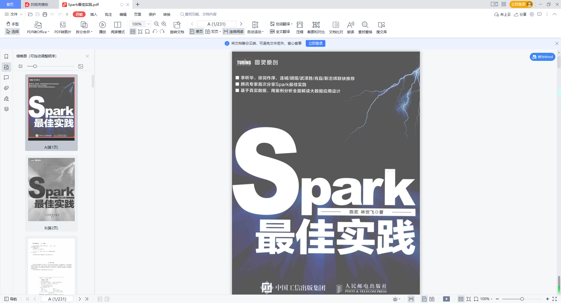Launch 文档比对 document comparison
Screen dimensions: 561x303
tap(336, 28)
